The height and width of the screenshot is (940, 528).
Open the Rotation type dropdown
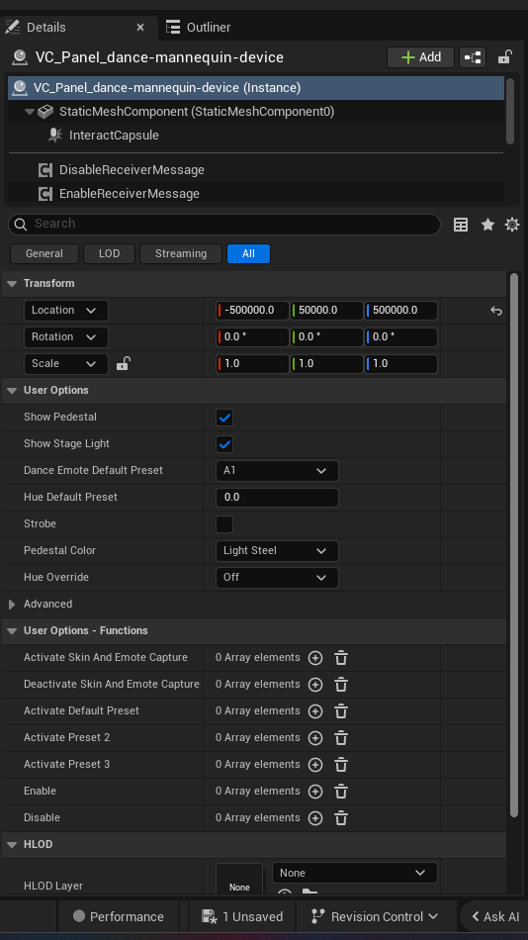tap(65, 336)
